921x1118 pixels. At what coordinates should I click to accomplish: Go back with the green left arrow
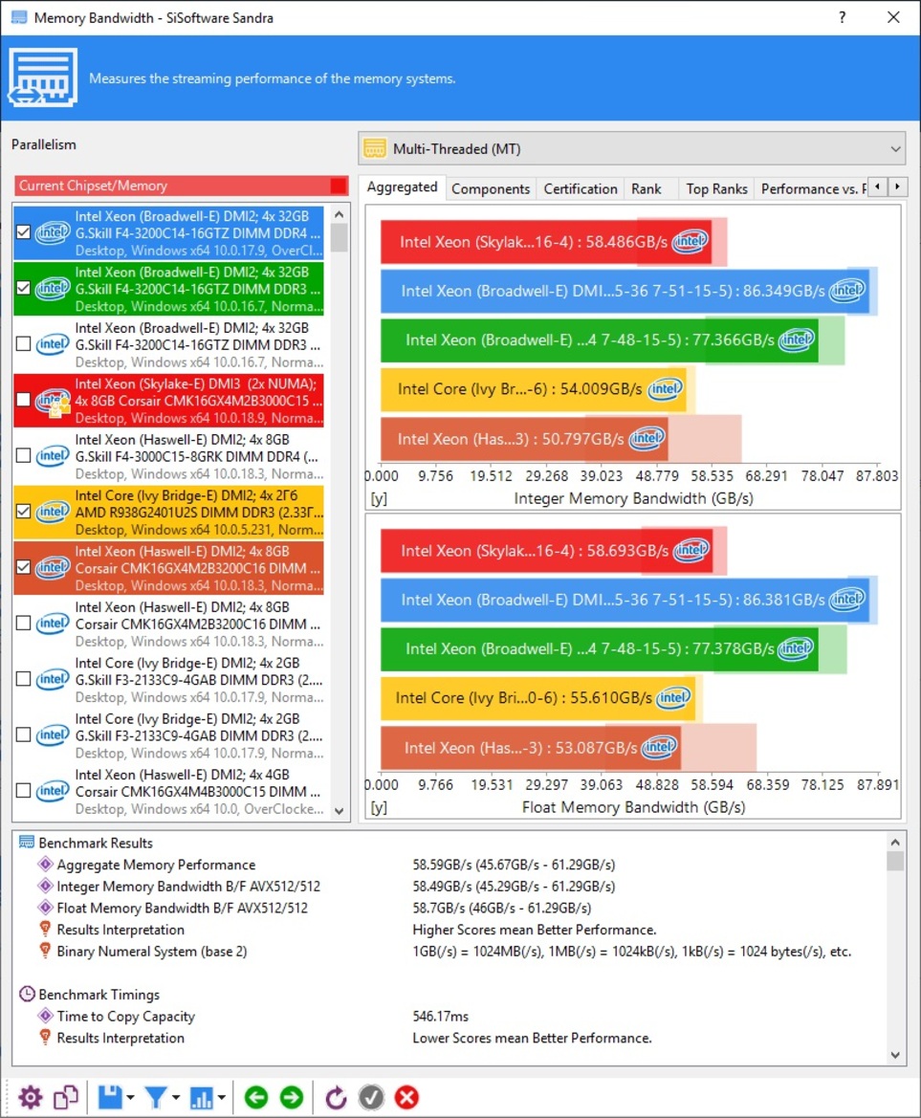[256, 1097]
